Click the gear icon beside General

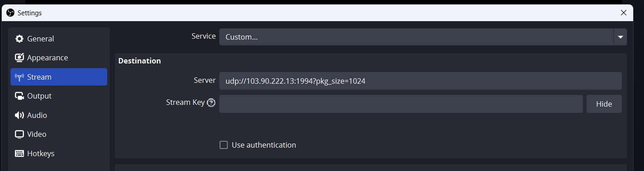click(19, 39)
